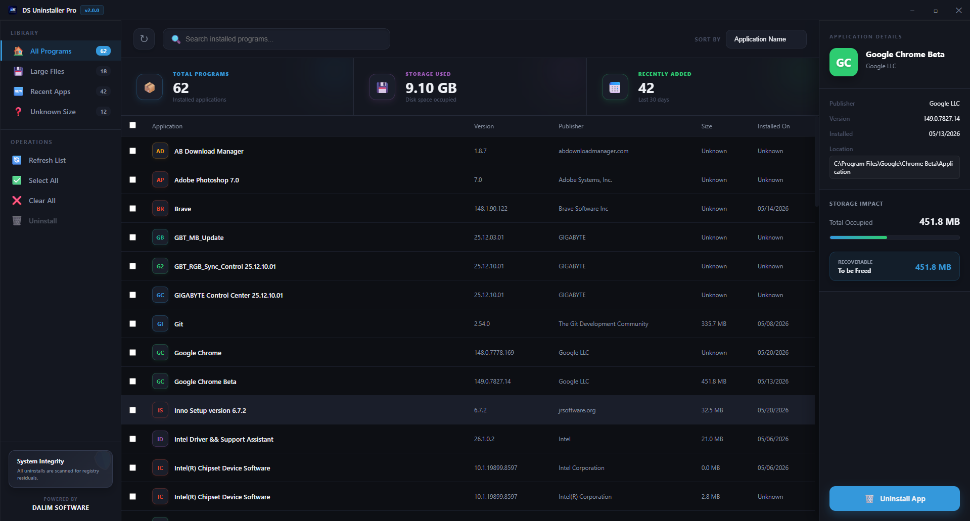970x521 pixels.
Task: Click the green Select All checkmark icon
Action: point(17,180)
